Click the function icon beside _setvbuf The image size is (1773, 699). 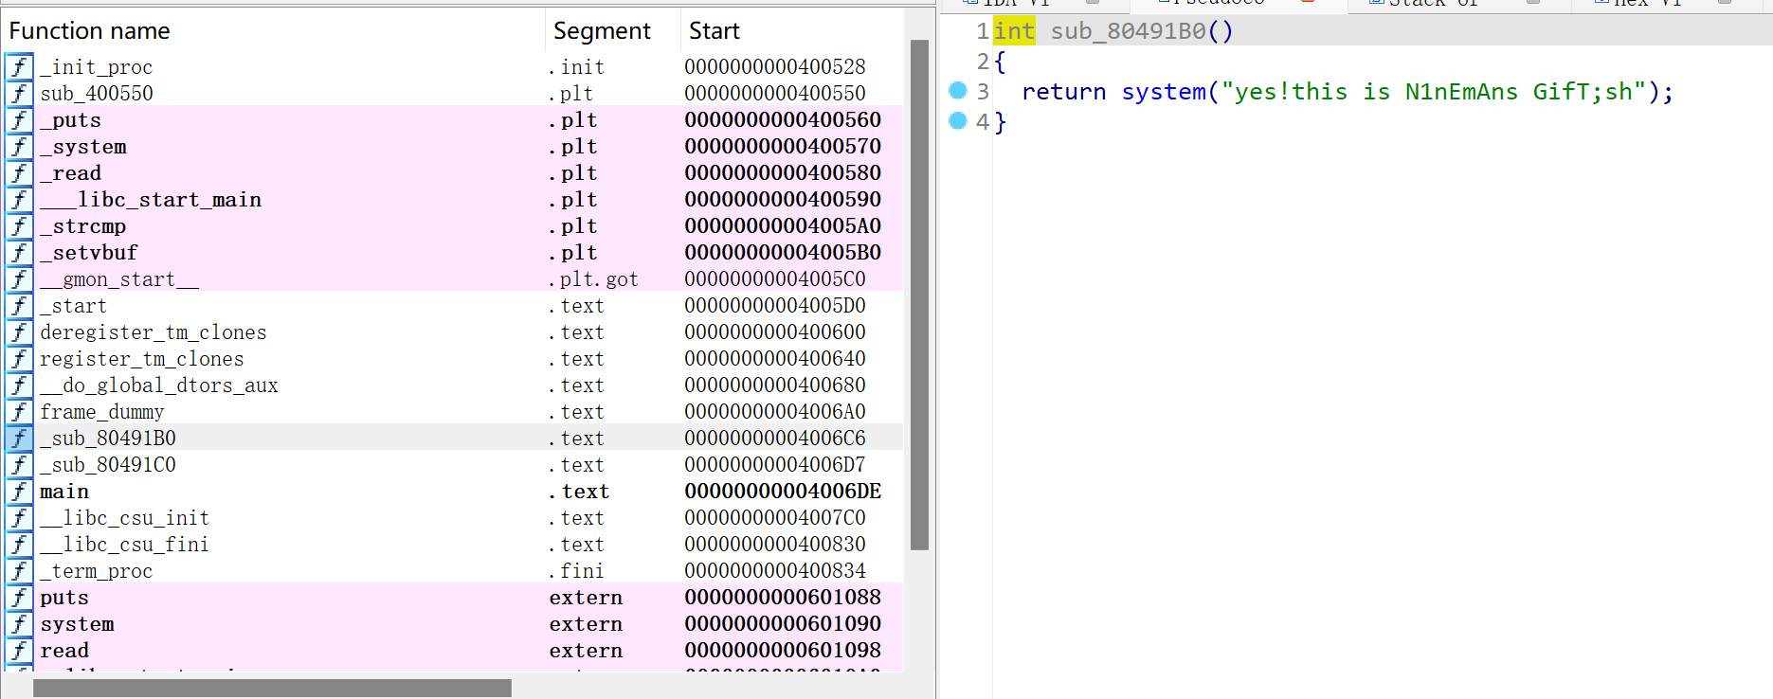pos(19,253)
